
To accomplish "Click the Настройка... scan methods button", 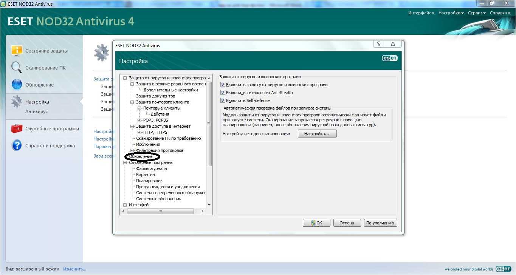I will coord(317,134).
